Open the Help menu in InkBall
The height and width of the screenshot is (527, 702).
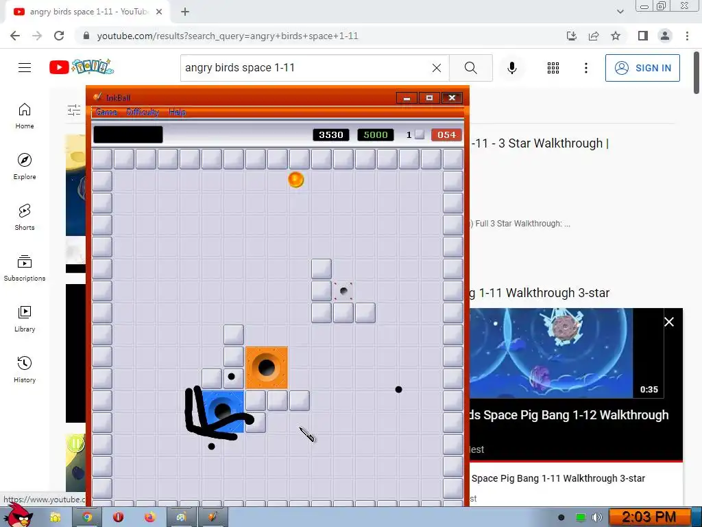(178, 112)
